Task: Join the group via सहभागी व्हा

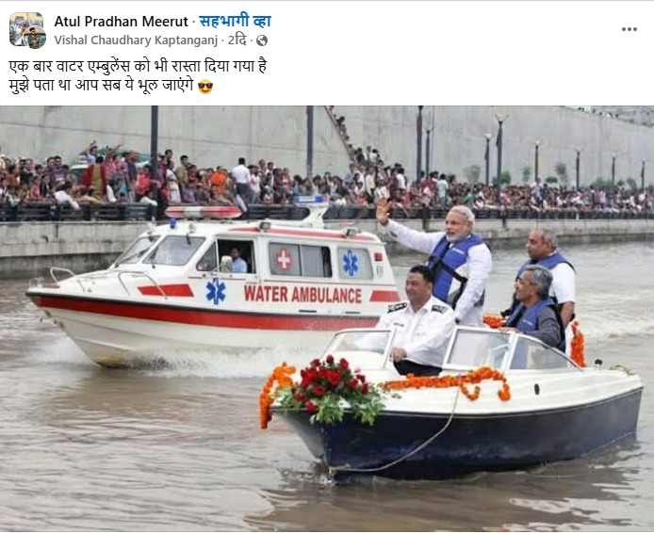Action: click(236, 22)
